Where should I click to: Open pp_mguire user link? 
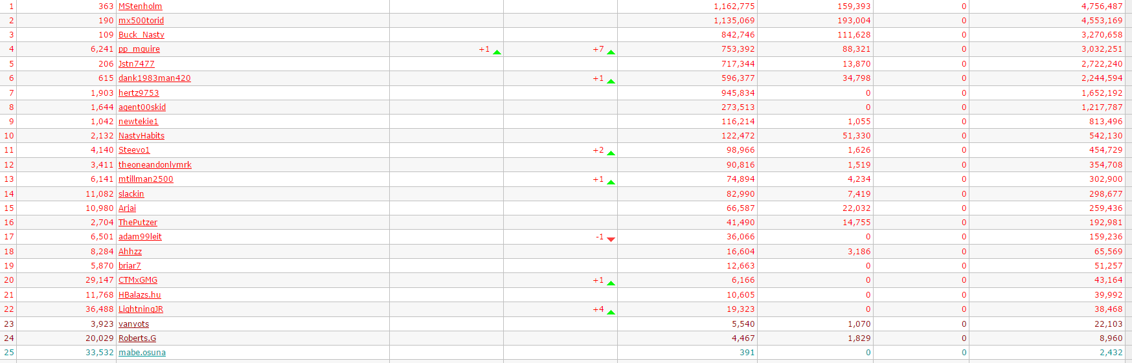click(139, 49)
